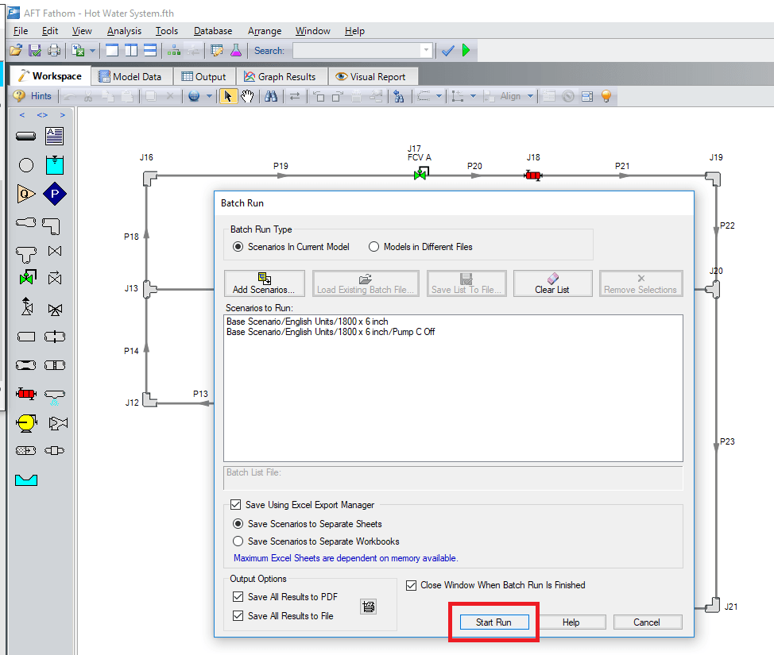Select the tee junction tool in toolbox

26,255
